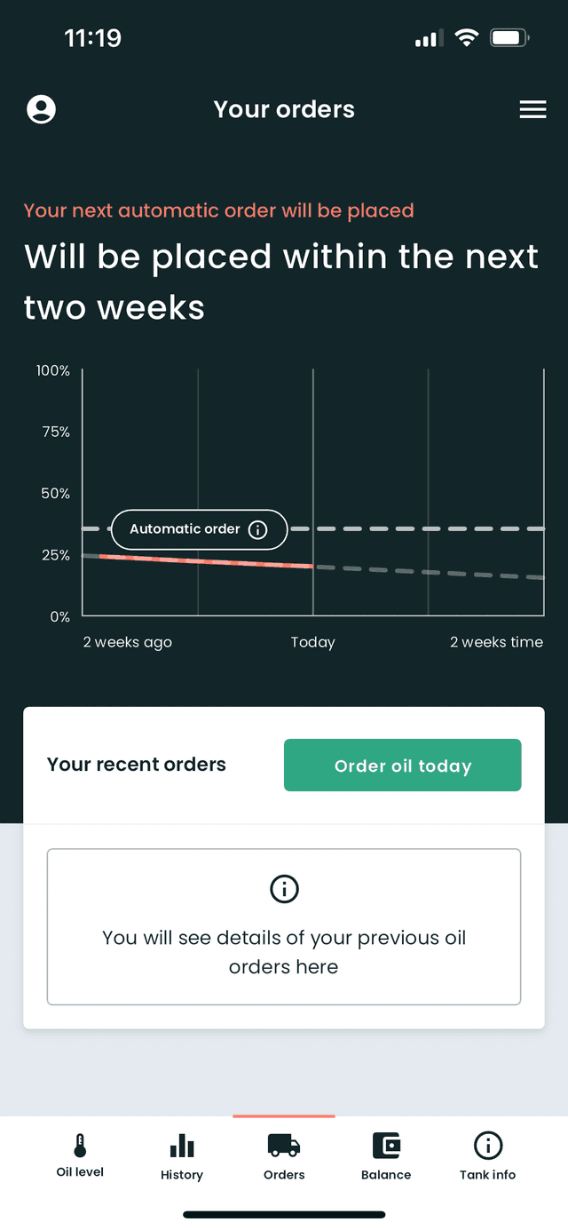Image resolution: width=568 pixels, height=1230 pixels.
Task: Switch to the History tab label
Action: [x=182, y=1175]
